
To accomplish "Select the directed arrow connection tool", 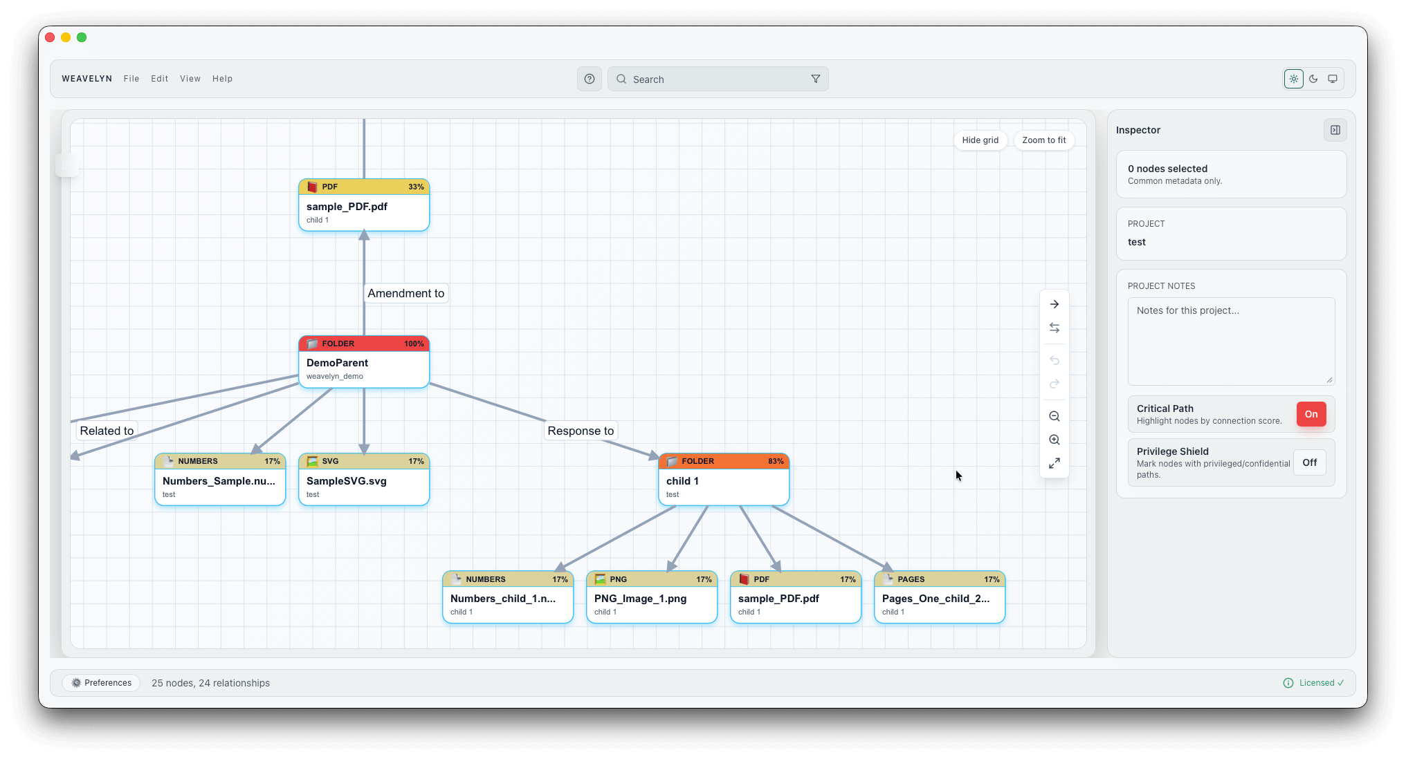I will coord(1054,304).
